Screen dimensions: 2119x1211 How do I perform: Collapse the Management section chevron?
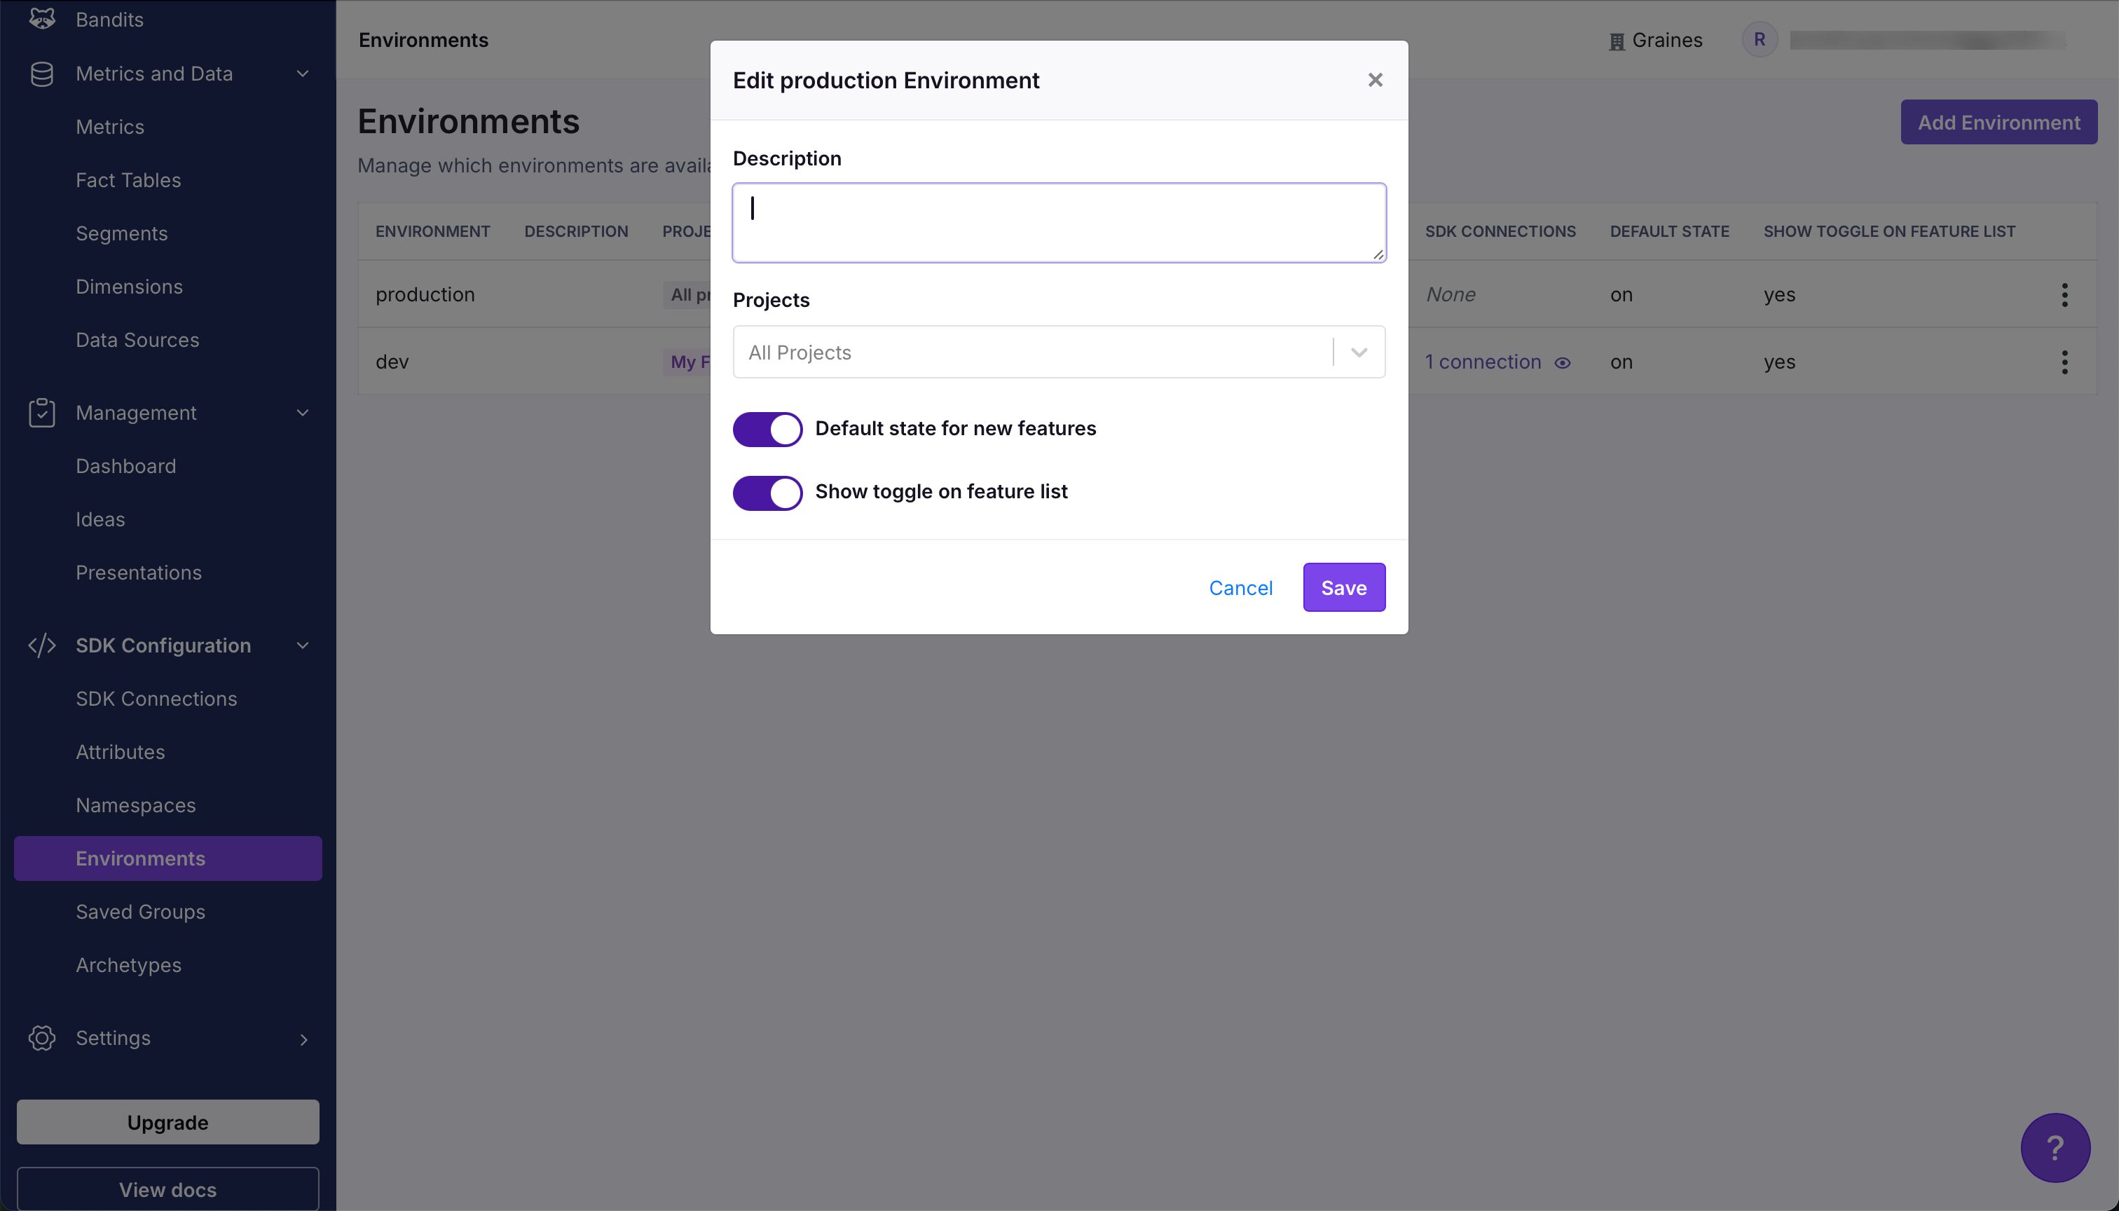303,413
